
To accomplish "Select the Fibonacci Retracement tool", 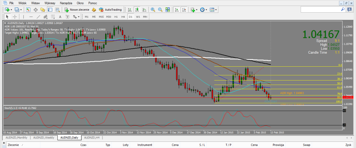I will coord(53,17).
